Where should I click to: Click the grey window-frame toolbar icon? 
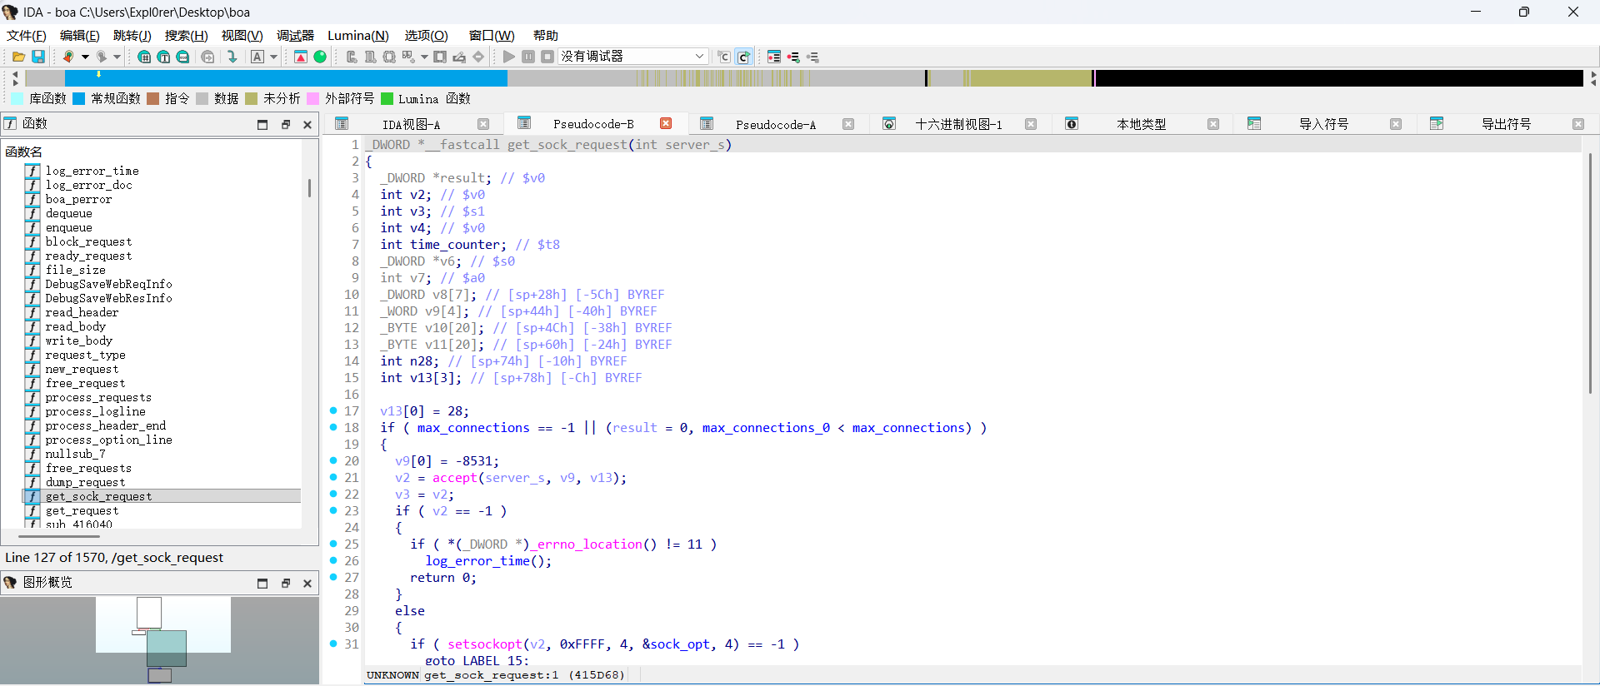[x=440, y=57]
